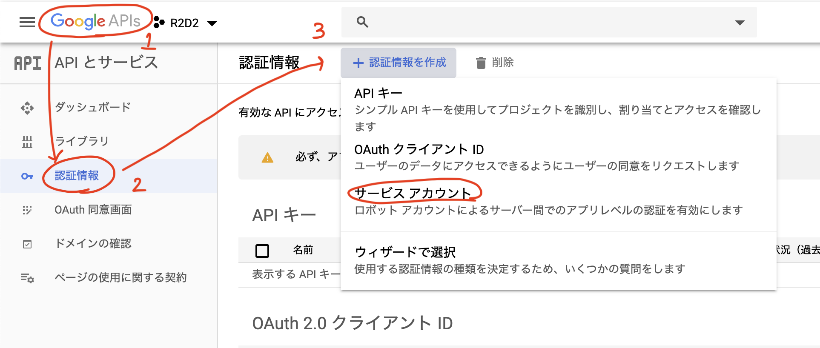820x348 pixels.
Task: Expand the R2D2 project selector dropdown
Action: tap(212, 23)
